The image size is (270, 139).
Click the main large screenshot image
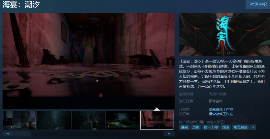pyautogui.click(x=88, y=61)
